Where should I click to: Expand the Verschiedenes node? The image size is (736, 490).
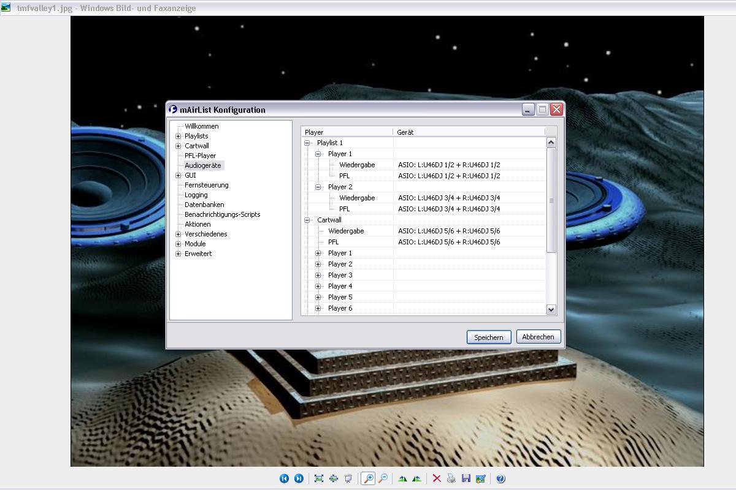click(x=178, y=234)
